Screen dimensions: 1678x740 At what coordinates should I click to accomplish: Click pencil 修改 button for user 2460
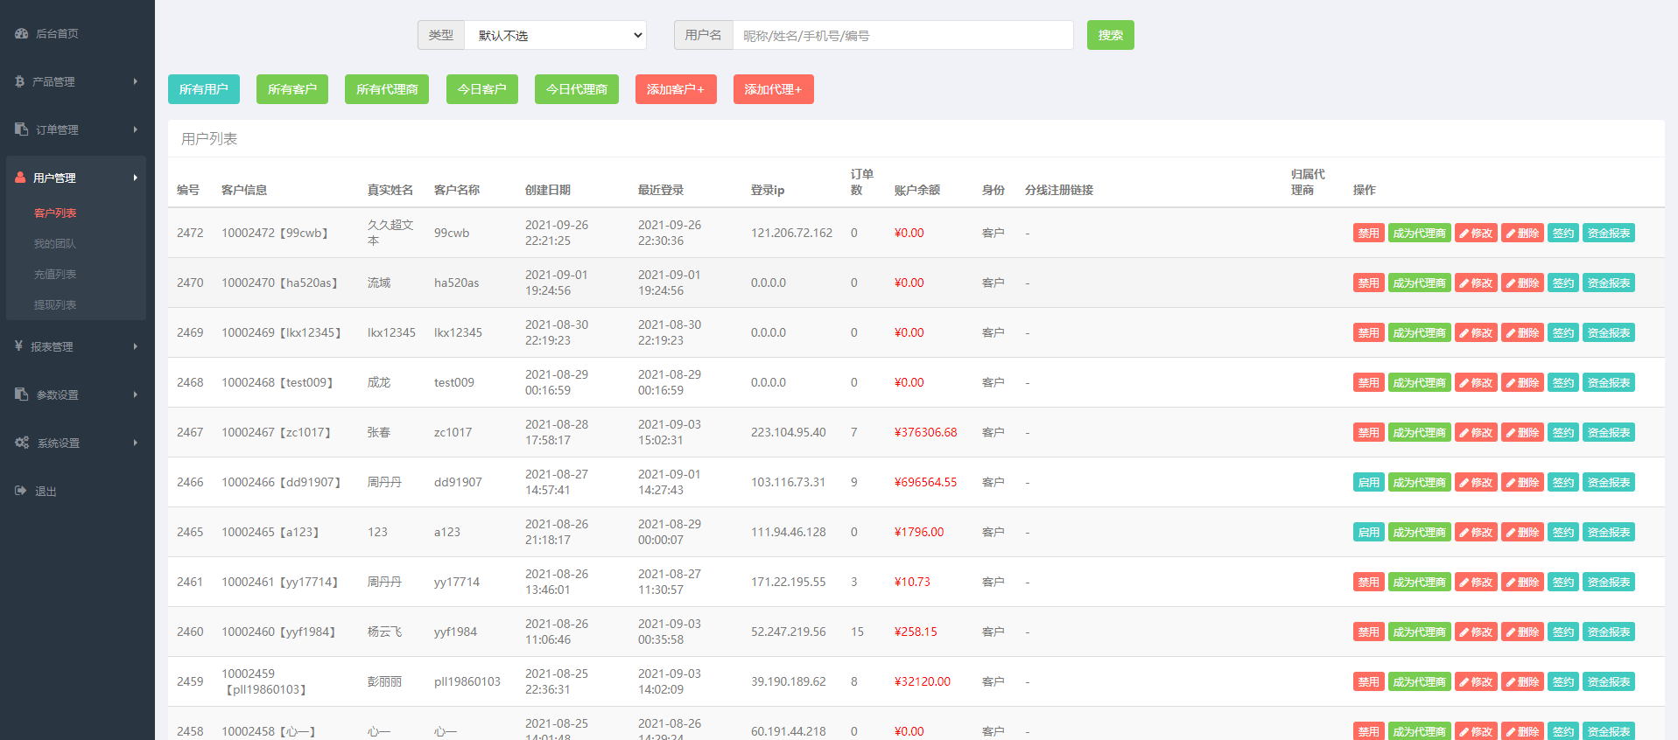[x=1477, y=632]
